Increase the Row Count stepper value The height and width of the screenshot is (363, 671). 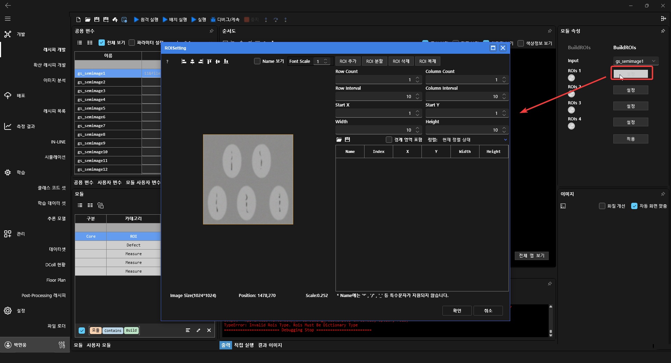(x=417, y=78)
